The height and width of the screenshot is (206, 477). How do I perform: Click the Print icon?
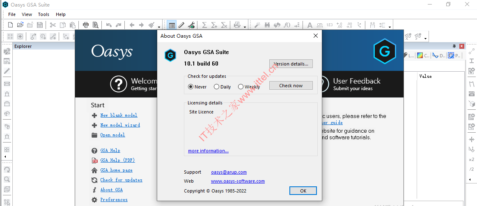pos(86,25)
